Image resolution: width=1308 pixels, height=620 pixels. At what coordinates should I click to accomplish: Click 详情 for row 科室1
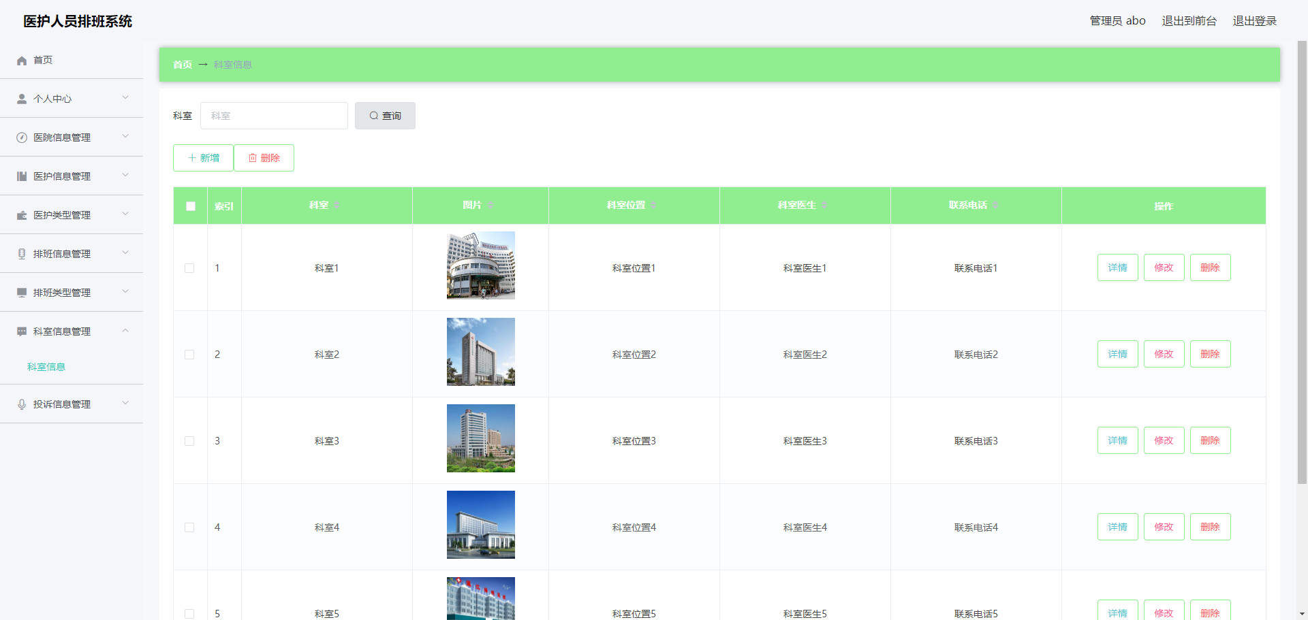(x=1117, y=267)
